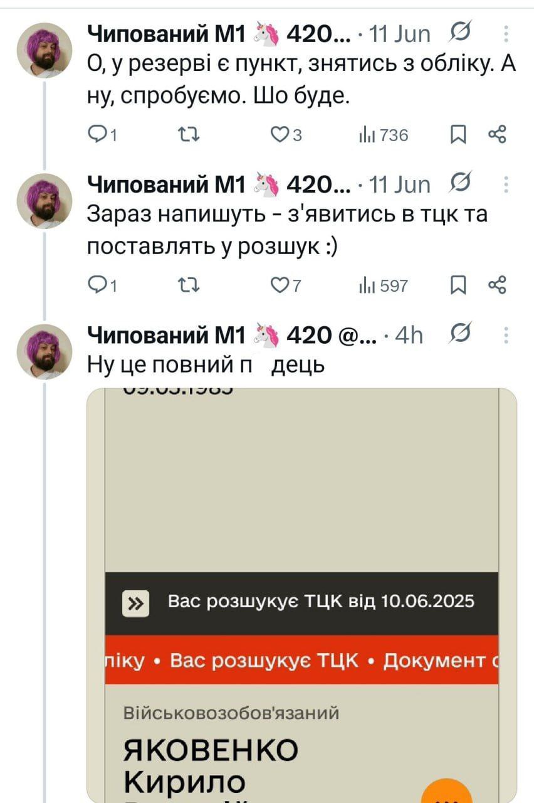View analytics for the tweet with 736 views

point(382,135)
